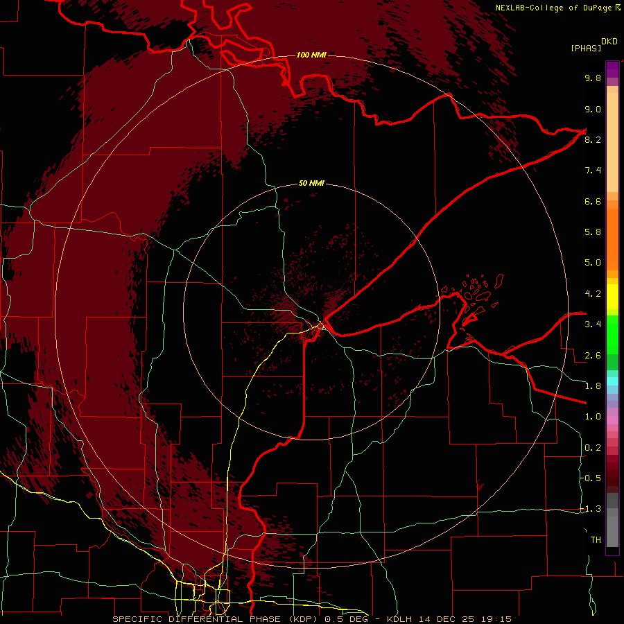Pick the cyan segment of the color bar
624x624 pixels.
pyautogui.click(x=612, y=381)
